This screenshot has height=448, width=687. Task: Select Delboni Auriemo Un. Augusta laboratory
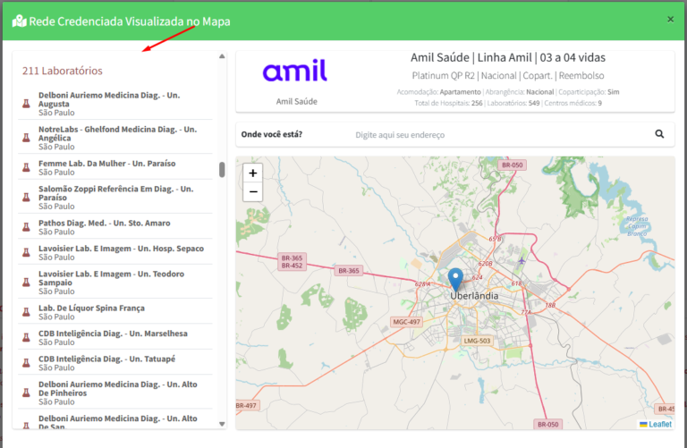click(115, 104)
